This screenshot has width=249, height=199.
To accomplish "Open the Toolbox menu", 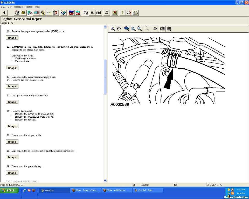I will (29, 7).
